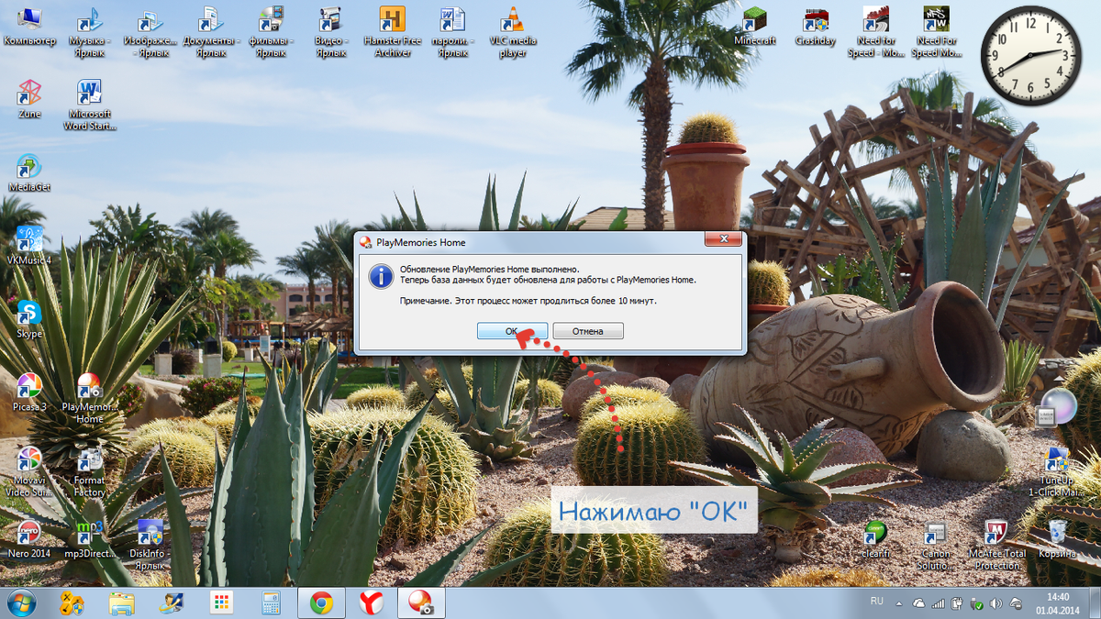Show hidden system tray icons arrow
Viewport: 1101px width, 619px height.
click(897, 603)
